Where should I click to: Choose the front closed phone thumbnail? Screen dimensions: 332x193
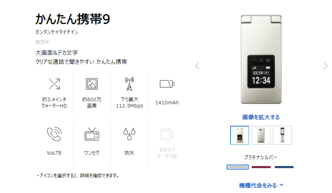click(240, 135)
